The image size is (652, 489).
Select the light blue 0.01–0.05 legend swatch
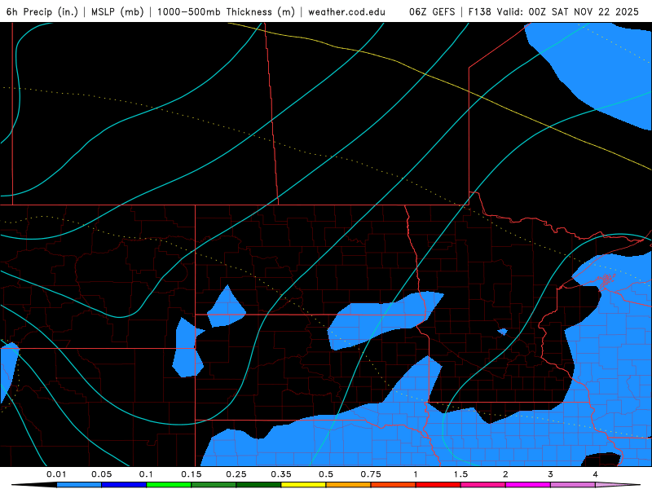click(79, 485)
